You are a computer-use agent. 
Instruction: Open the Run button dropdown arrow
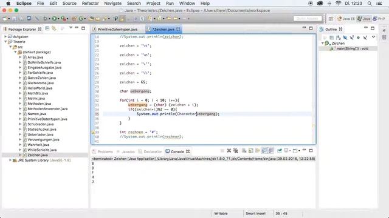tap(58, 19)
